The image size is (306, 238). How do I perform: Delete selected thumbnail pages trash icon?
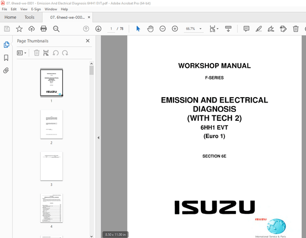click(37, 53)
